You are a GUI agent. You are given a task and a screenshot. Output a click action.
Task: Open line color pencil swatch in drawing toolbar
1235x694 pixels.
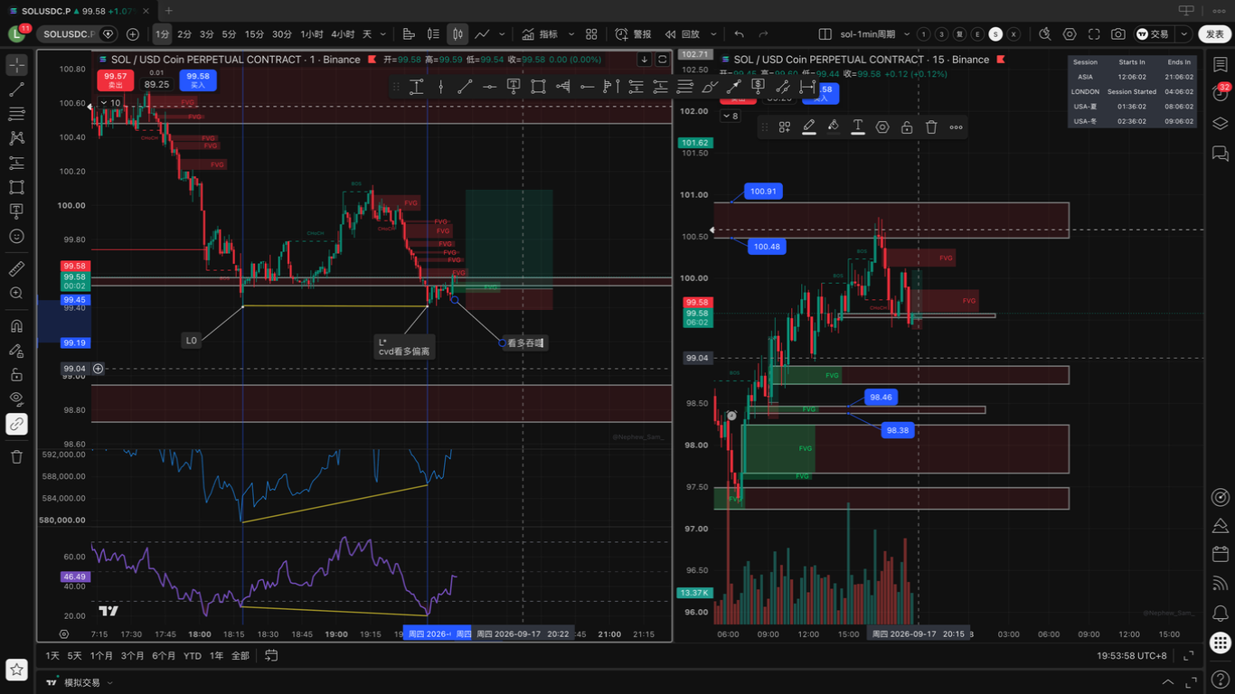[809, 127]
